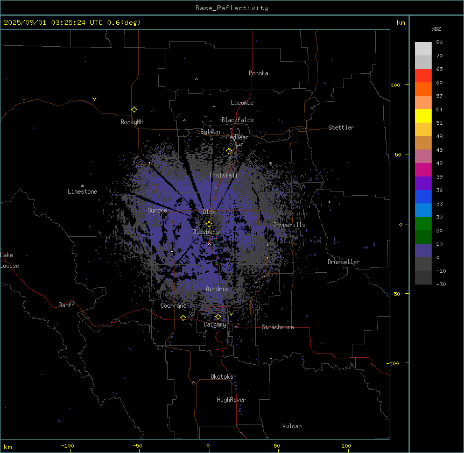464x453 pixels.
Task: Click the km unit label at bottom left
Action: click(x=8, y=447)
